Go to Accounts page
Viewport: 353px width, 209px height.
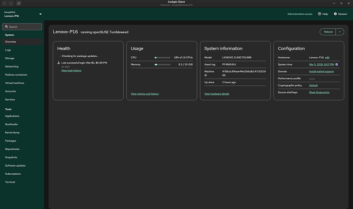pos(22,91)
